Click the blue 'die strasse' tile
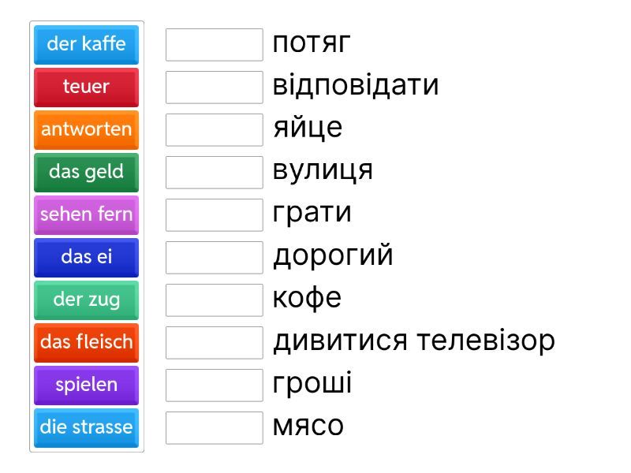 86,427
